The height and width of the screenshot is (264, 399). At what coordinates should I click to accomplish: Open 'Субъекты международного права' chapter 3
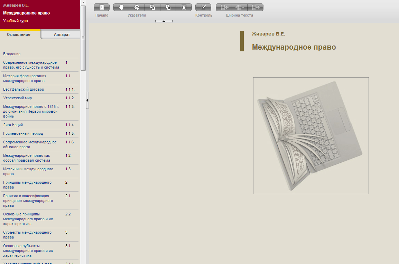[x=27, y=235]
